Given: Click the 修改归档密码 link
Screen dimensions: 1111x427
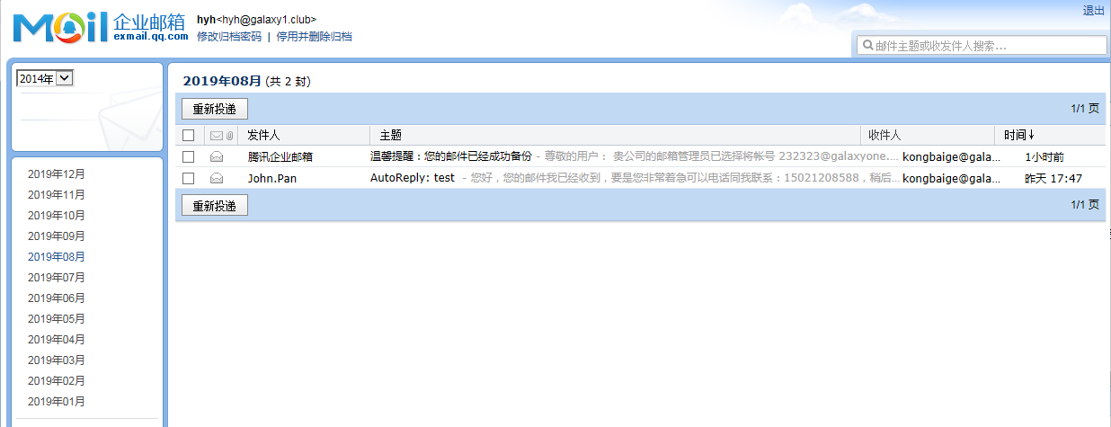Looking at the screenshot, I should tap(229, 37).
